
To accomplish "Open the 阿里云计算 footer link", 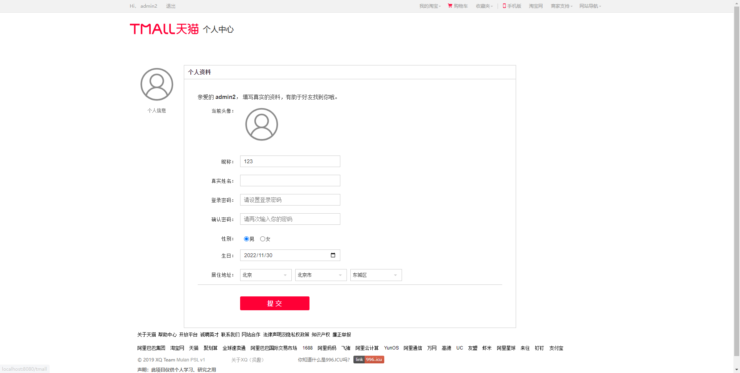I will click(x=367, y=348).
